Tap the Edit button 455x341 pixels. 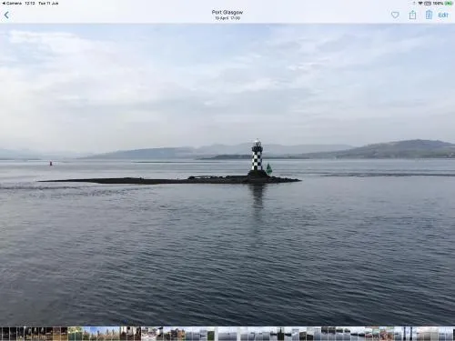(x=443, y=15)
